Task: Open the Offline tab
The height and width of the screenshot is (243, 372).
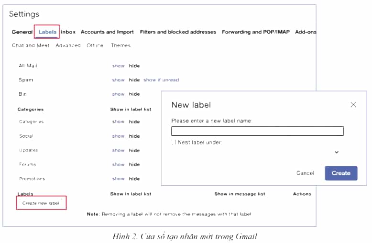Action: [x=95, y=45]
